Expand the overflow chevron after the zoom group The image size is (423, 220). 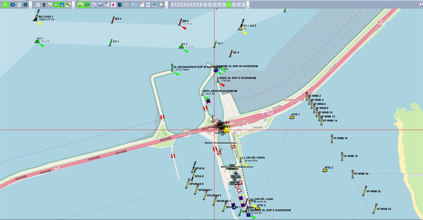coord(73,5)
